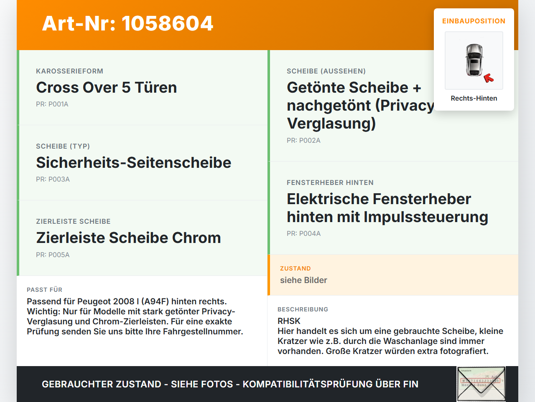Click the footer Gebrauchter Zustand banner
This screenshot has height=402, width=535.
pyautogui.click(x=230, y=384)
